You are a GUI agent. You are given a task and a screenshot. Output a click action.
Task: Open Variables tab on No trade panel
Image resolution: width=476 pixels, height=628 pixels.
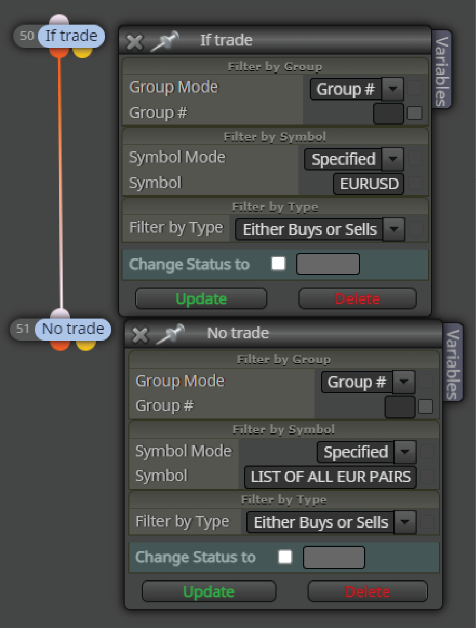point(453,363)
